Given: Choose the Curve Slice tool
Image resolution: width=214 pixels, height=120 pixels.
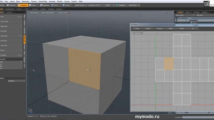Looking at the screenshot, I should (x=11, y=21).
